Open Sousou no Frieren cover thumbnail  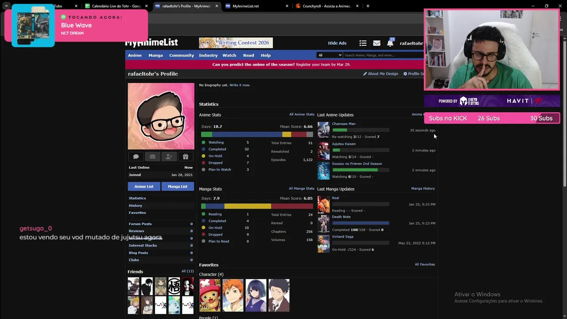(323, 171)
